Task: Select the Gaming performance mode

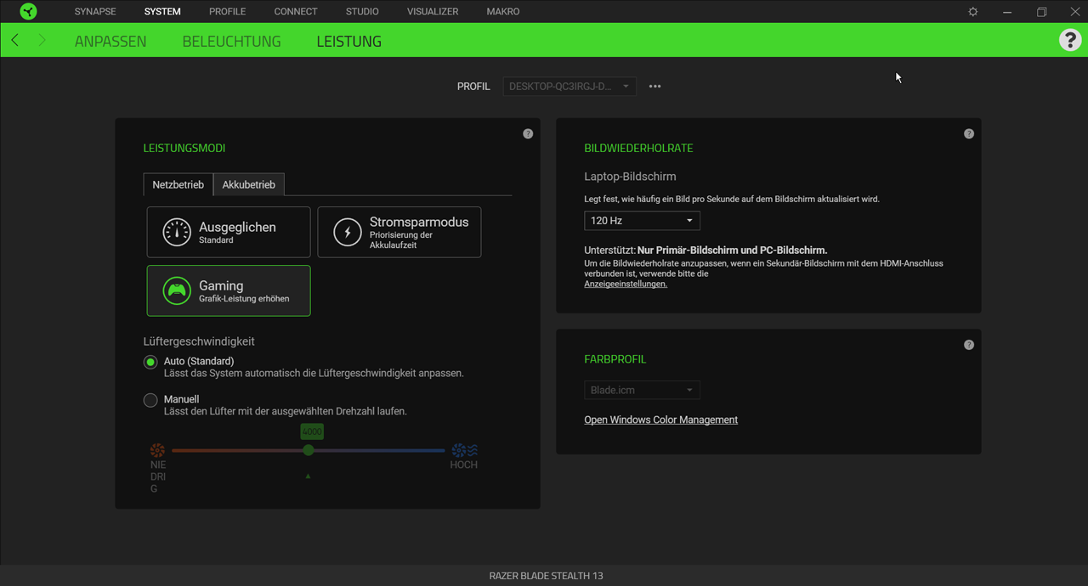Action: click(x=228, y=290)
